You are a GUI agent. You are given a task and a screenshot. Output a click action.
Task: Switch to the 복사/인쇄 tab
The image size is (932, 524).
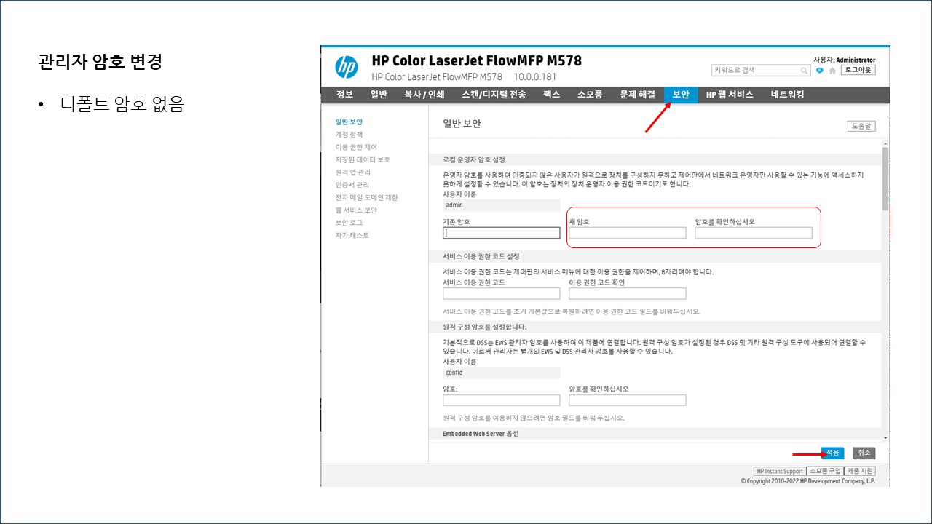tap(424, 95)
